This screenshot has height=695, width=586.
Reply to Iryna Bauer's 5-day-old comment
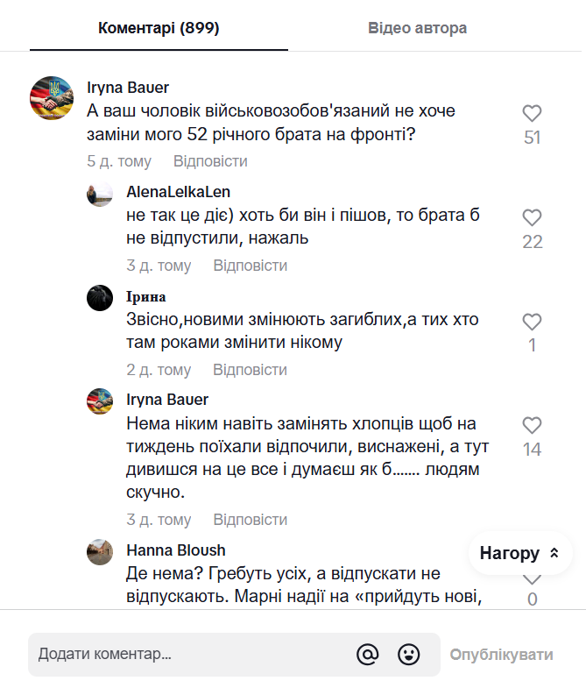click(210, 161)
